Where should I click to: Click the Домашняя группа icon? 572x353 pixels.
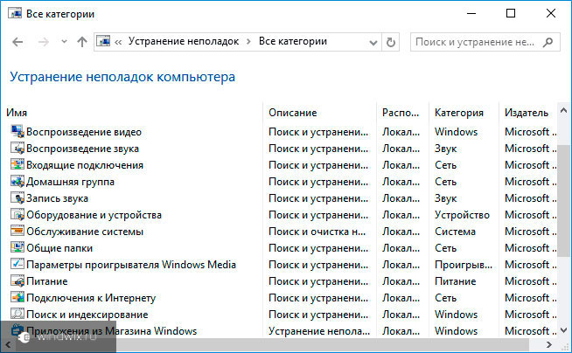click(17, 181)
